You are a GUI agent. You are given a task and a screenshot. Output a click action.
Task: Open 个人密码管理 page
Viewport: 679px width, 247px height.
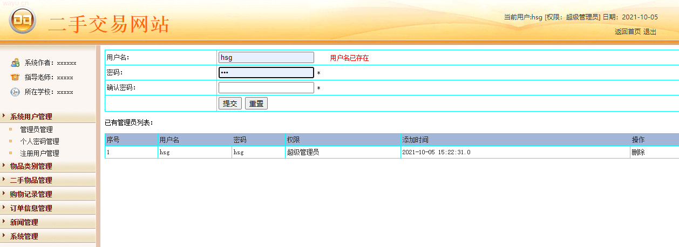pyautogui.click(x=39, y=141)
